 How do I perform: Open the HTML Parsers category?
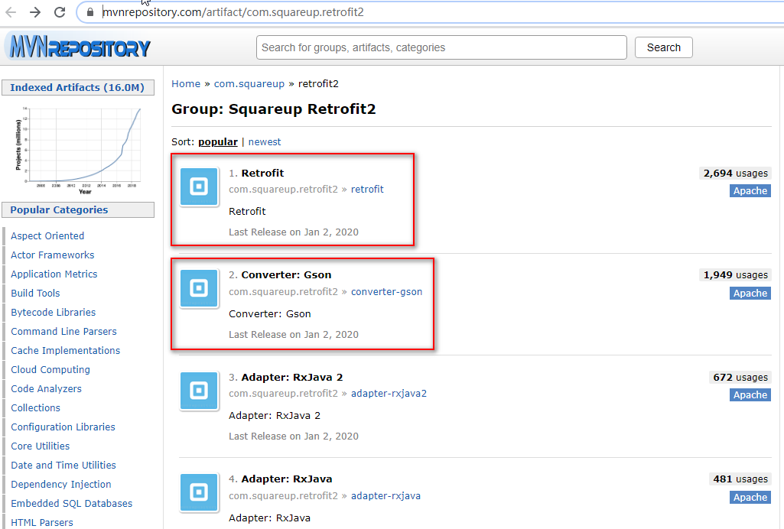[x=42, y=523]
